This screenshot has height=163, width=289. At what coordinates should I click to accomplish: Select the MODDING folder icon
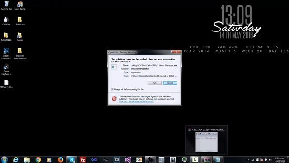click(x=6, y=37)
